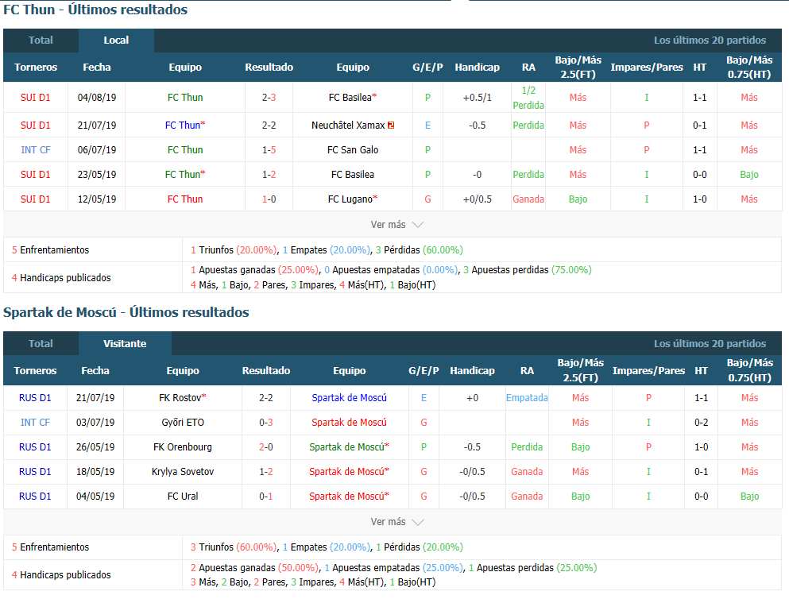Screen dimensions: 789x599
Task: Open the FC Lugano team link
Action: pyautogui.click(x=350, y=199)
